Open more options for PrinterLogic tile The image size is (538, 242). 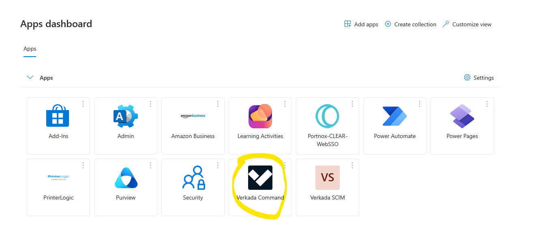83,166
